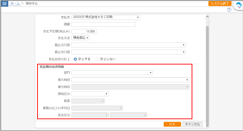The width and height of the screenshot is (243, 131).
Task: Expand the 振込元口座 dropdown
Action: click(129, 45)
